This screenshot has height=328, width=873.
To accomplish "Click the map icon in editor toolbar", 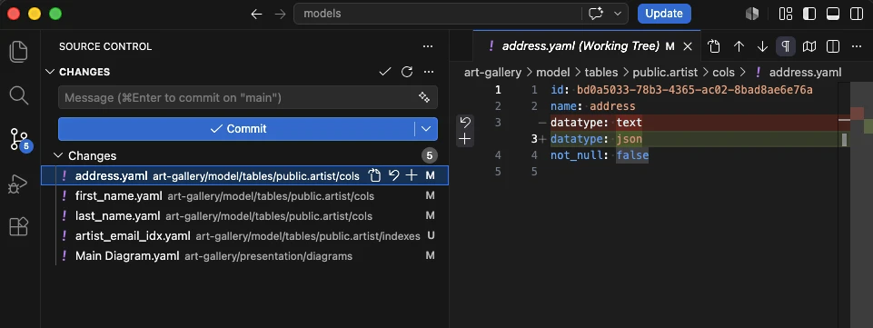I will pyautogui.click(x=809, y=46).
